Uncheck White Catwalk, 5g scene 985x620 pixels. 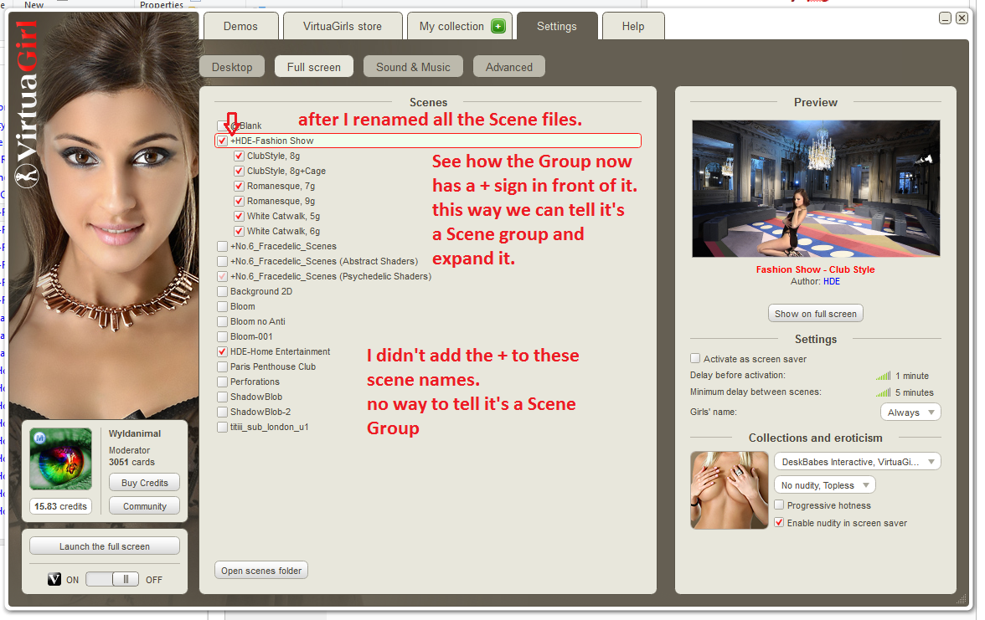(239, 216)
